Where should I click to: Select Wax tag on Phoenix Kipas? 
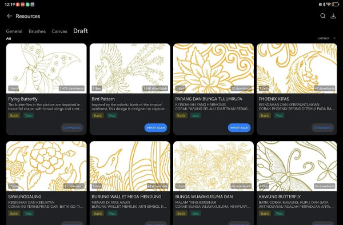pos(279,115)
